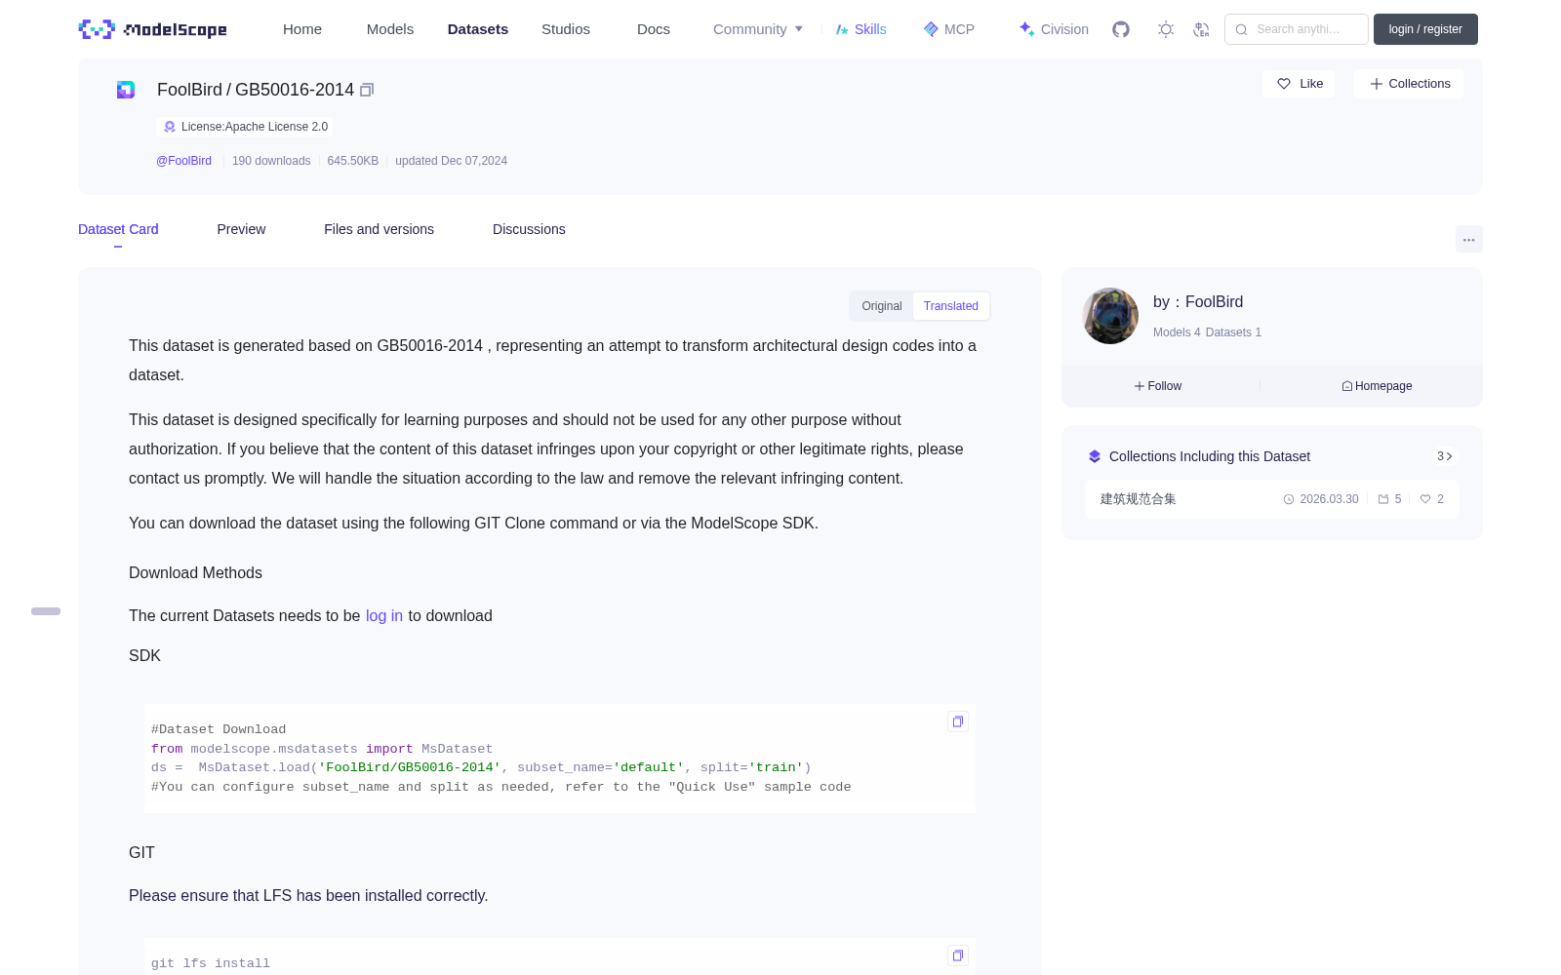Open the Docs menu item
This screenshot has height=975, width=1561.
coord(654,29)
